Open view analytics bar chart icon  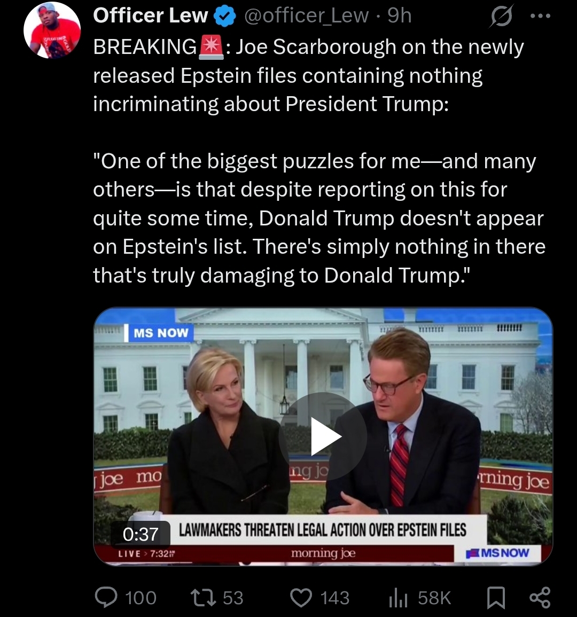point(398,598)
